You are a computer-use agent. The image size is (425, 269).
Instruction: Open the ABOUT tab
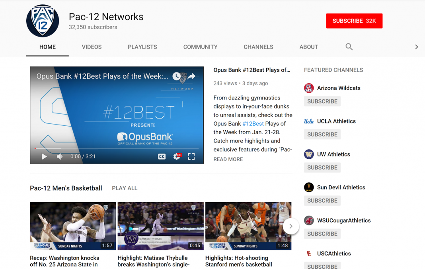309,47
